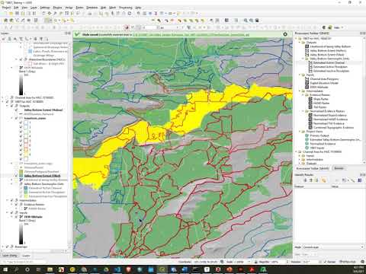This screenshot has height=274, width=366.
Task: Select Channel Area Polygons in QRAVE tree
Action: [324, 79]
